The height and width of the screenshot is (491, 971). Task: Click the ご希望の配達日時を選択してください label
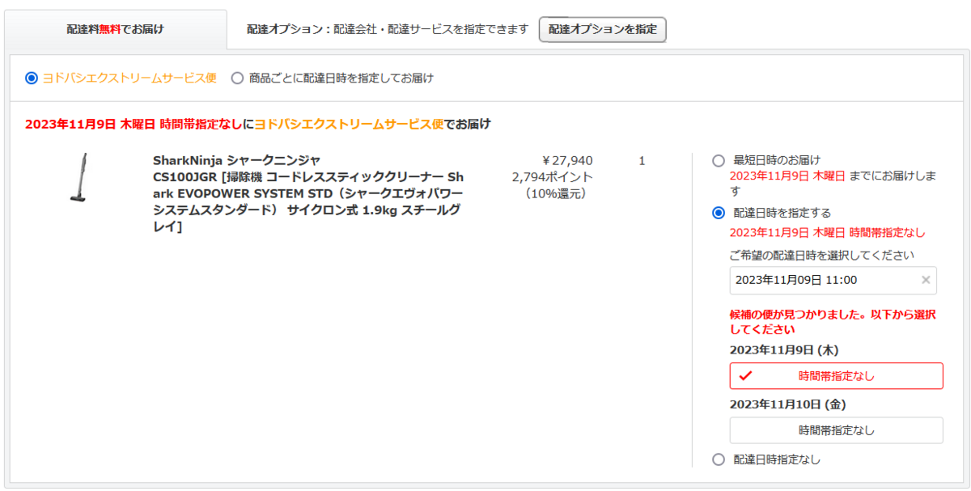pos(822,255)
